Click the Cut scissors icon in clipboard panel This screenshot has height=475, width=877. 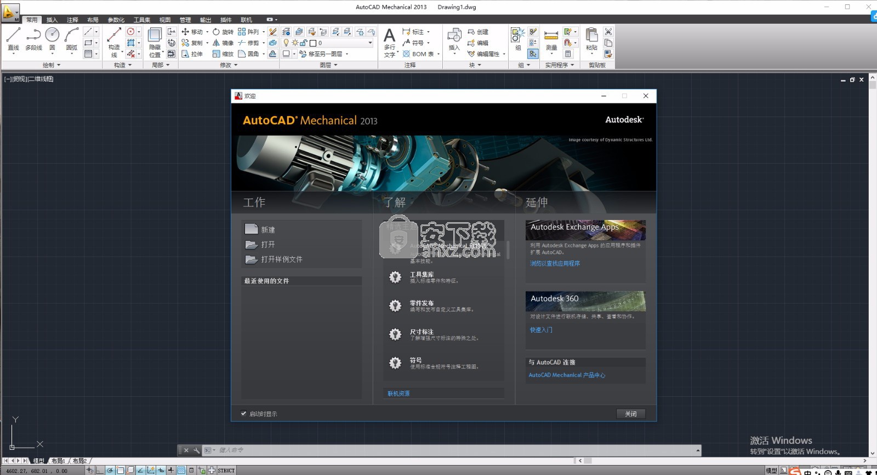(608, 32)
